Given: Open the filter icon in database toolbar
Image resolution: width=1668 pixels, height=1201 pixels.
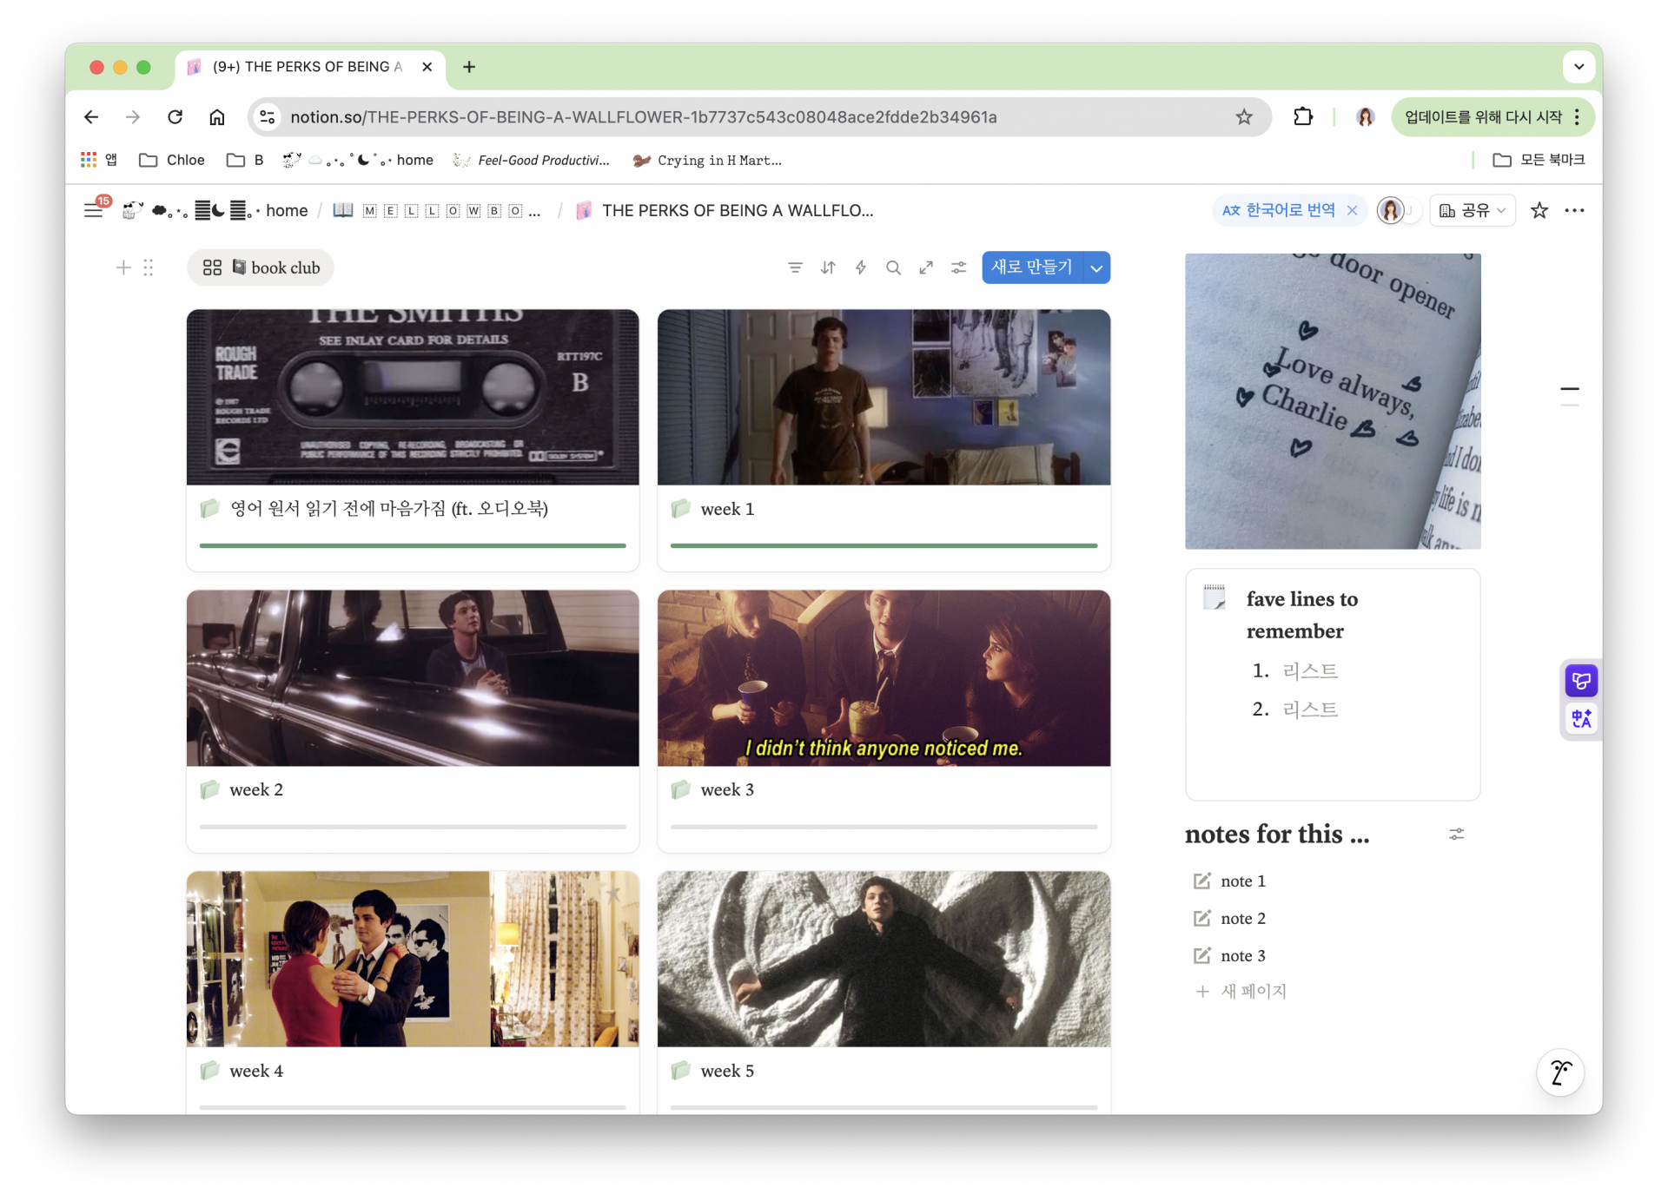Looking at the screenshot, I should pyautogui.click(x=795, y=267).
